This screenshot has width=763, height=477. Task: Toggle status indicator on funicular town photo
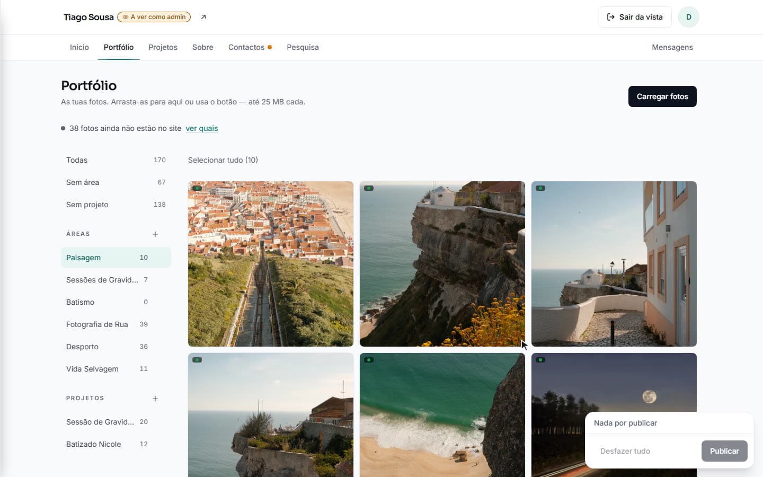(197, 188)
